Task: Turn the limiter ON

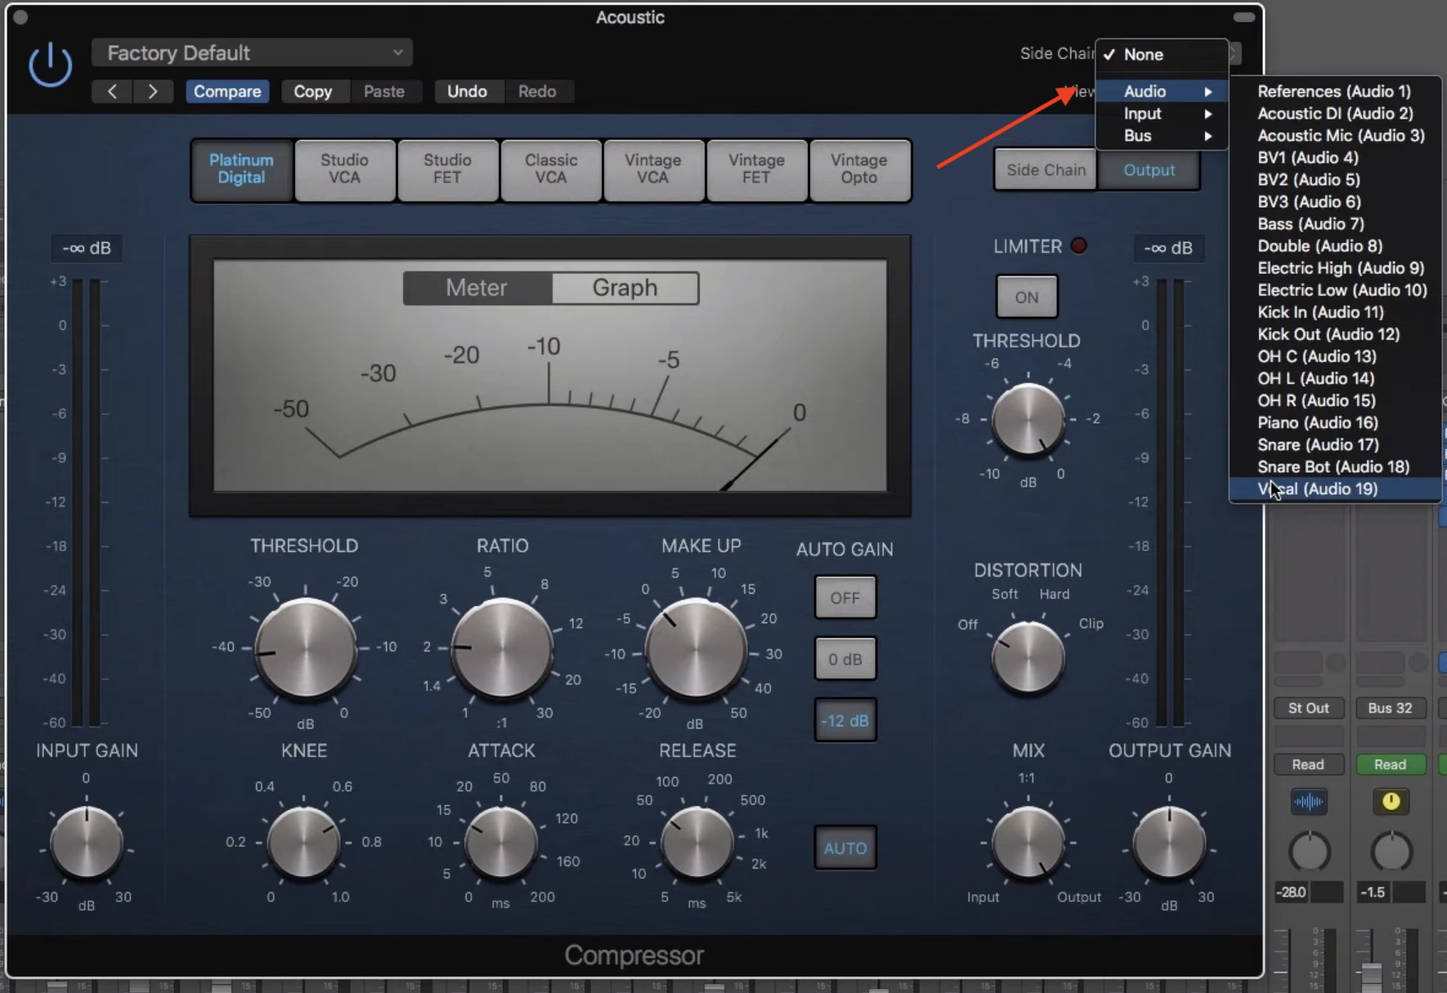Action: (1027, 297)
